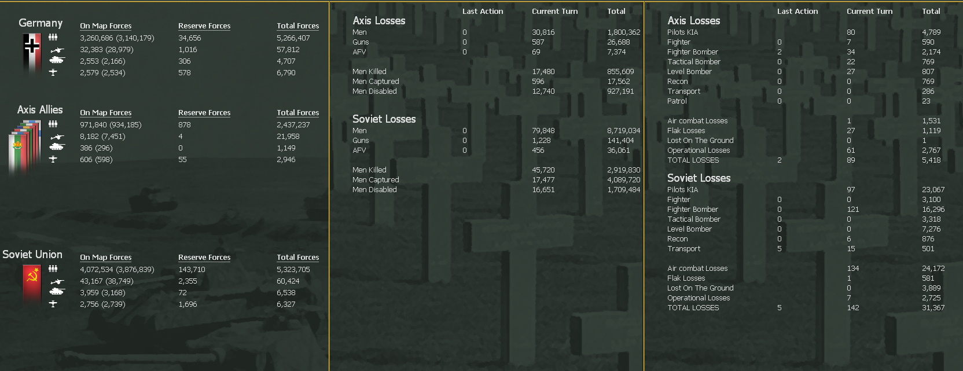The image size is (963, 371).
Task: Open Soviet Union On Map Forces link
Action: [x=105, y=258]
